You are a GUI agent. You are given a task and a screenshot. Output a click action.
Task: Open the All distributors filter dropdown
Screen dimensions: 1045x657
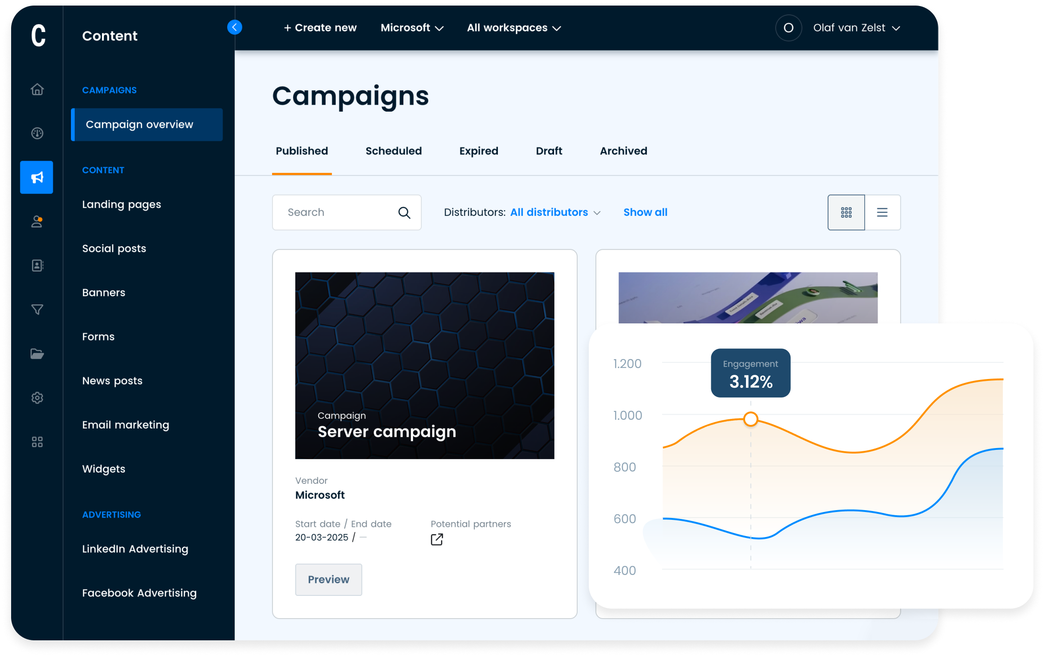tap(555, 212)
